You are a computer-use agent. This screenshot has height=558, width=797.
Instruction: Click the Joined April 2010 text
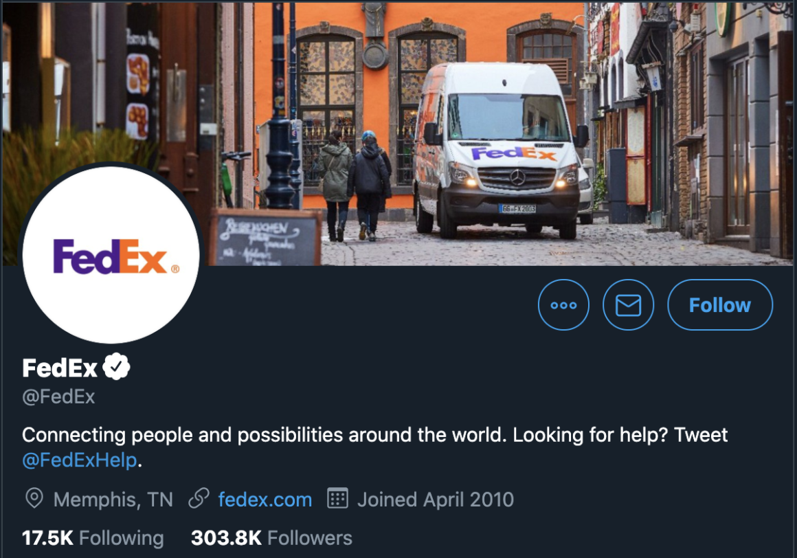pos(436,500)
